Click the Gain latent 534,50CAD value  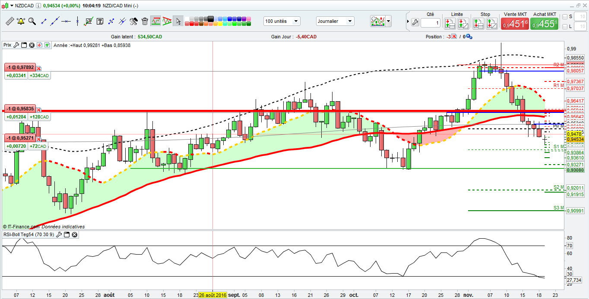click(150, 37)
